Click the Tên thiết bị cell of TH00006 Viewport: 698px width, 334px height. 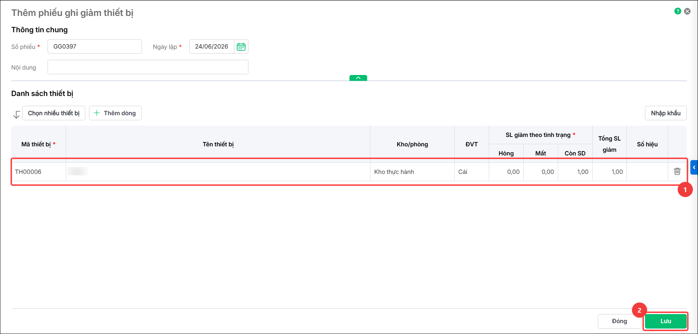pos(218,172)
